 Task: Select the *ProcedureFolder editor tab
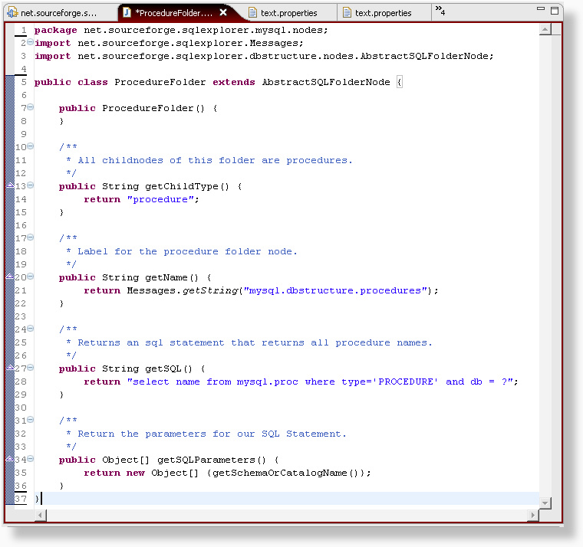coord(173,13)
